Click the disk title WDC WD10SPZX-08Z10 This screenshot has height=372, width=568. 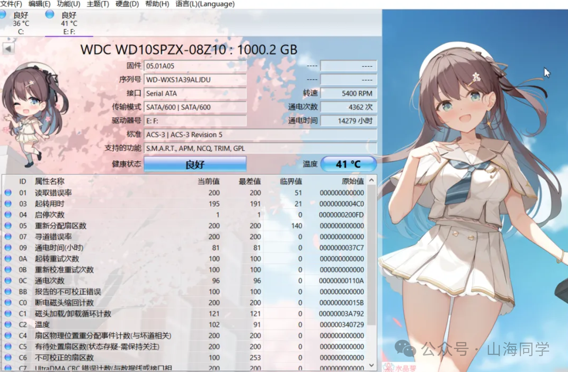[153, 49]
